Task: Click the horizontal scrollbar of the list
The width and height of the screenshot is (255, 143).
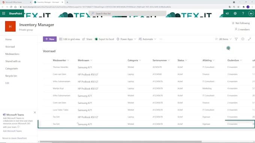Action: click(121, 142)
